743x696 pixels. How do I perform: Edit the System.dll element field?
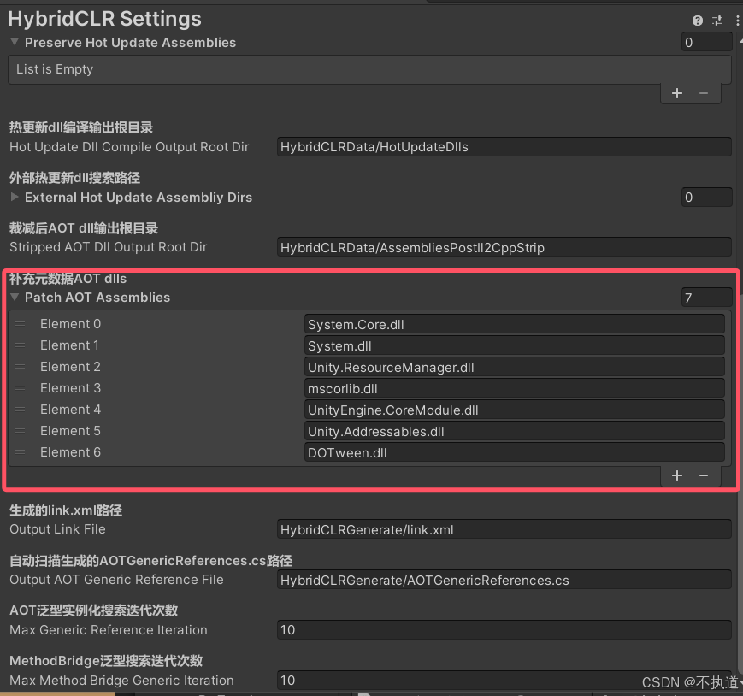(x=515, y=346)
